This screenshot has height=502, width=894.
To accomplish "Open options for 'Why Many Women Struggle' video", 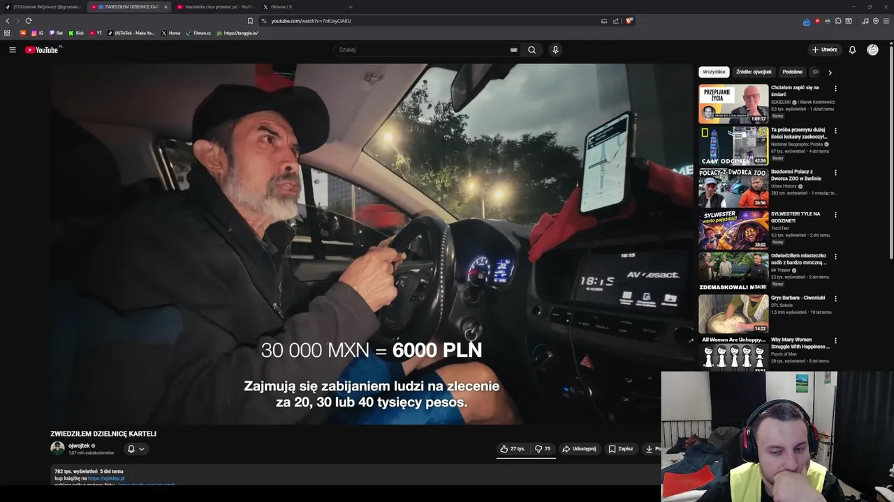I will [x=835, y=340].
